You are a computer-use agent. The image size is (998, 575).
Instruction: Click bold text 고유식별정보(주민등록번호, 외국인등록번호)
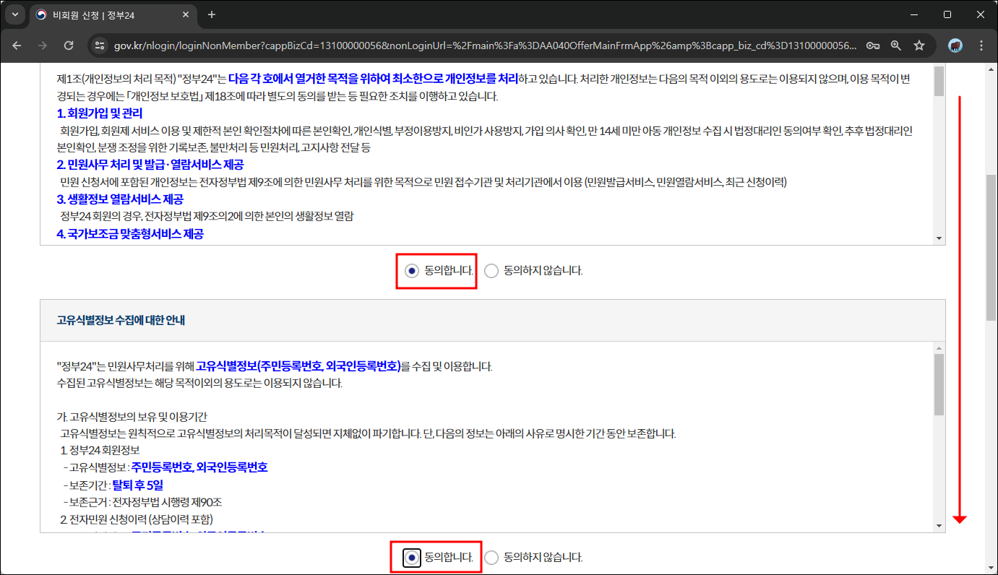tap(298, 366)
